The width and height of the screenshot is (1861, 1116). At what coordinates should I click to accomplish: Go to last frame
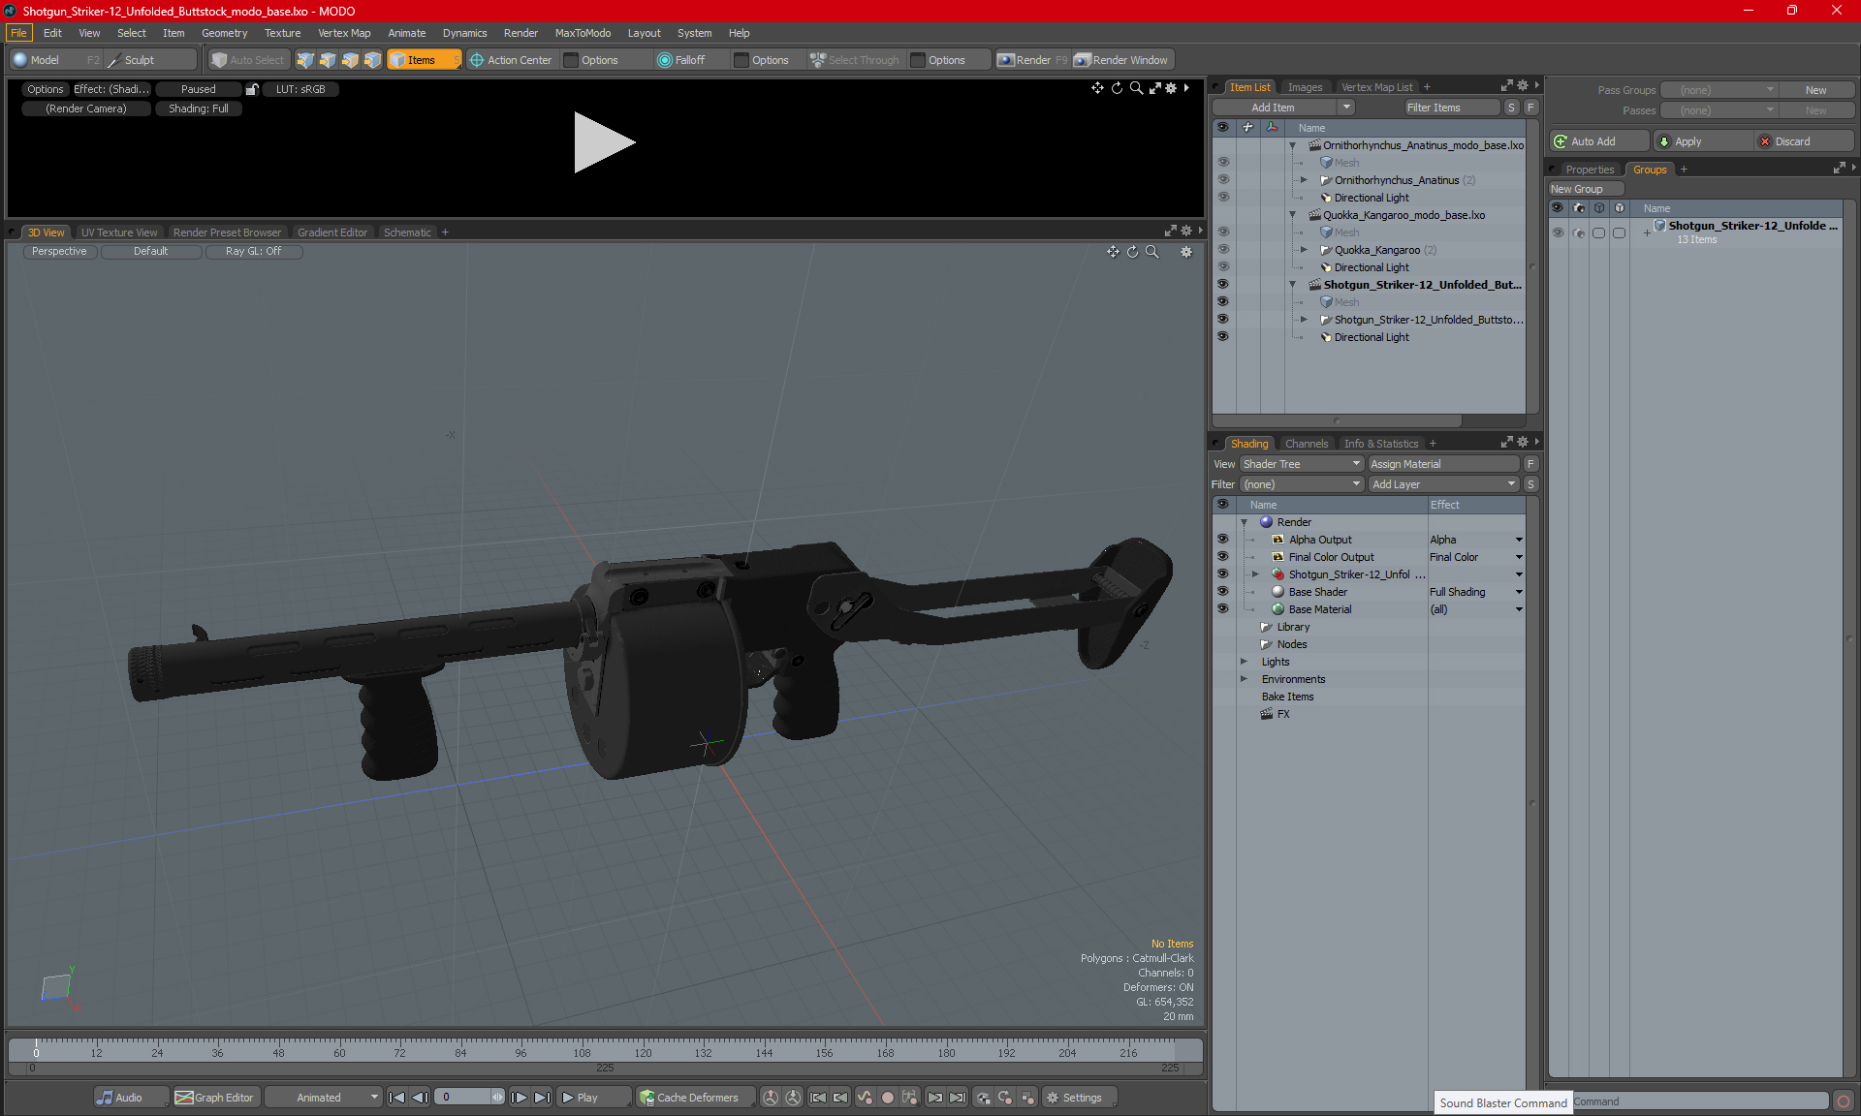pyautogui.click(x=542, y=1098)
